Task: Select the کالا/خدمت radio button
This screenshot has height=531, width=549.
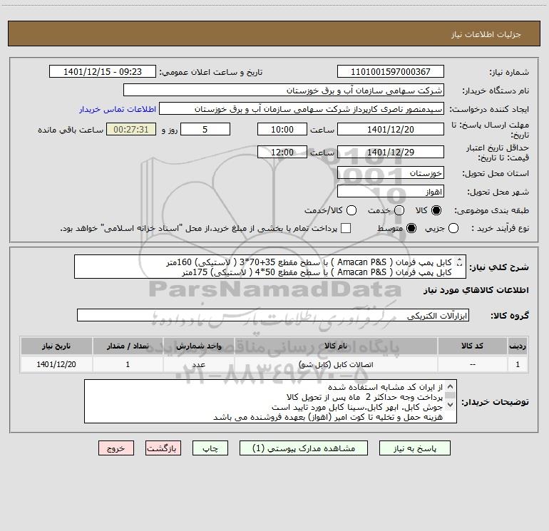Action: click(352, 210)
